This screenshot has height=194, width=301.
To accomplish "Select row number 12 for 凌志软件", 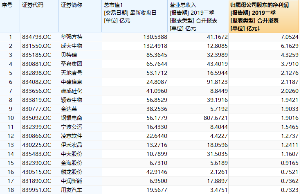I will pyautogui.click(x=11, y=136).
